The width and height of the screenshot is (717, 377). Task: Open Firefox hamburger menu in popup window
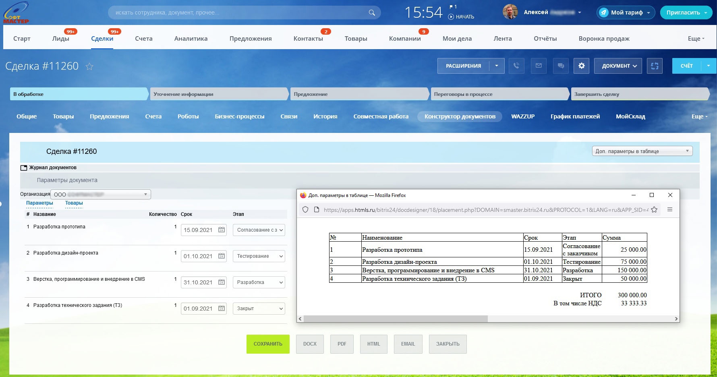coord(670,209)
